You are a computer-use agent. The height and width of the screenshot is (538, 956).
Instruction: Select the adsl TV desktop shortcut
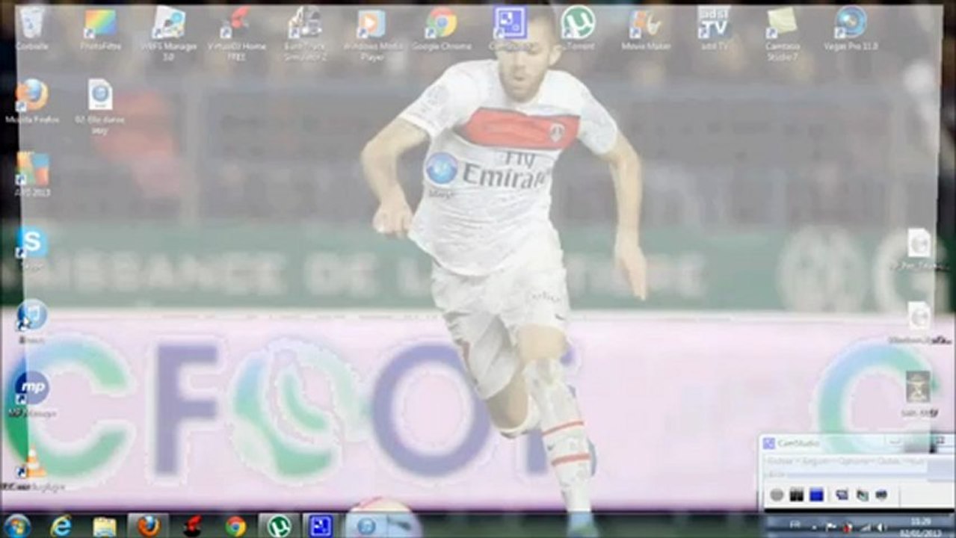[x=714, y=29]
